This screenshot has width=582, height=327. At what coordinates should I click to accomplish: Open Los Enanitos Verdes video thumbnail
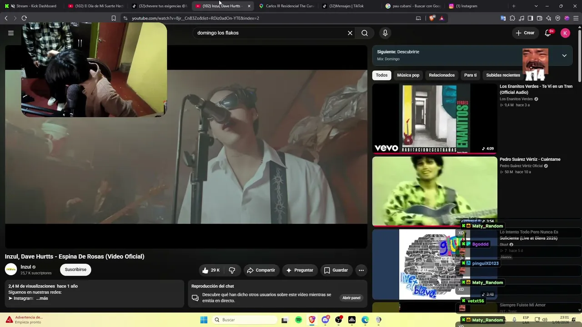point(435,119)
